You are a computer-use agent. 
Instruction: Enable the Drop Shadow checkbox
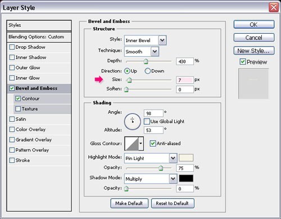(12, 47)
